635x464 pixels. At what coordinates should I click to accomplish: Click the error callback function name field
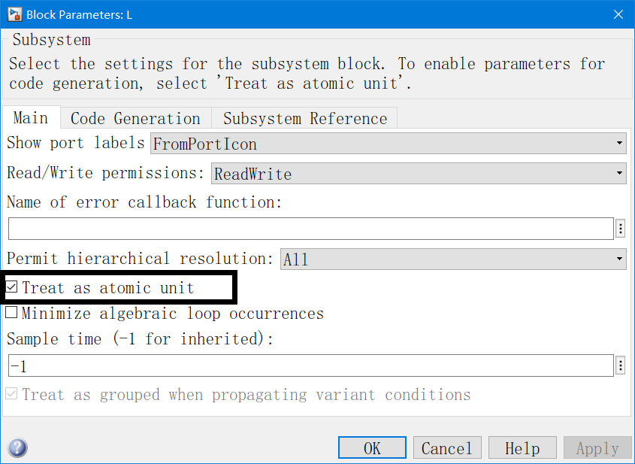[310, 229]
